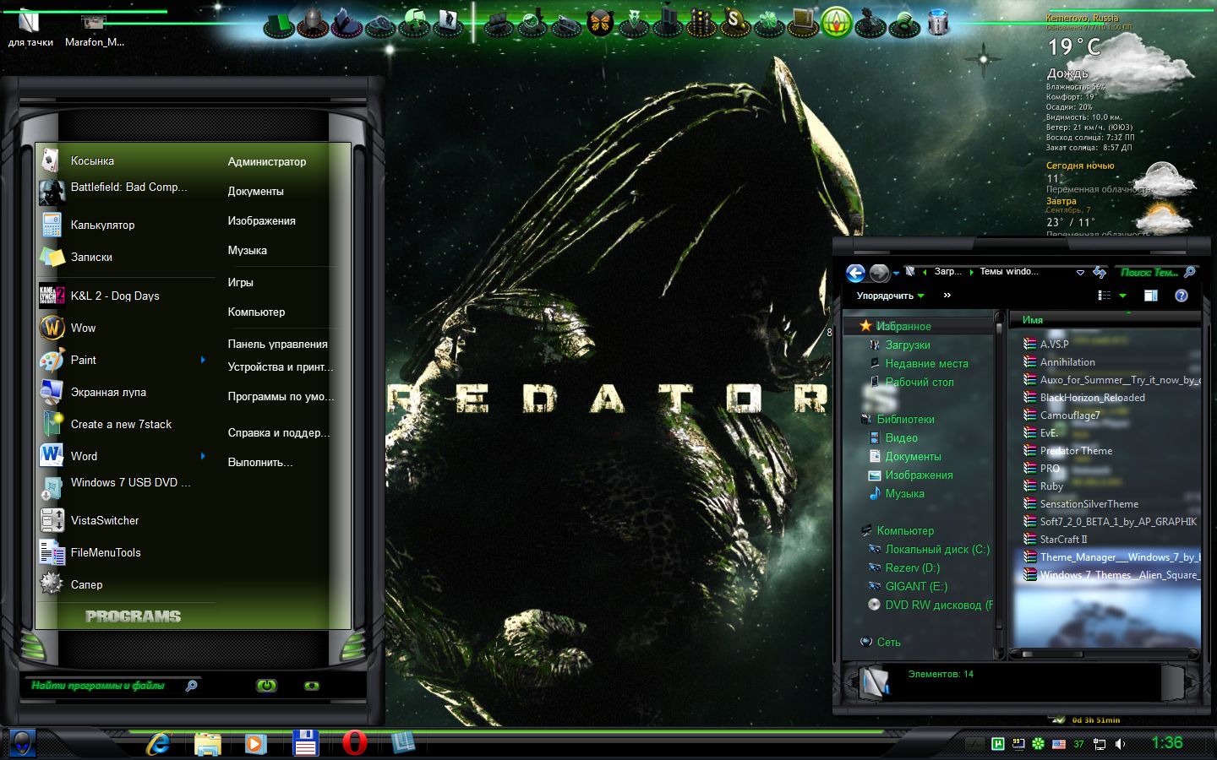Image resolution: width=1217 pixels, height=760 pixels.
Task: Click the Explorer refresh icon
Action: point(1100,272)
